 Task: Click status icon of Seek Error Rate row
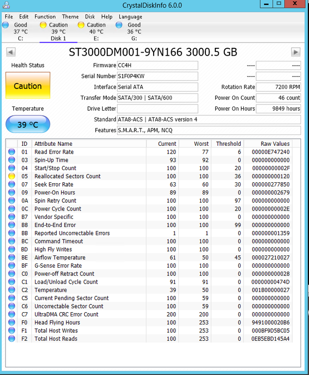pyautogui.click(x=11, y=184)
